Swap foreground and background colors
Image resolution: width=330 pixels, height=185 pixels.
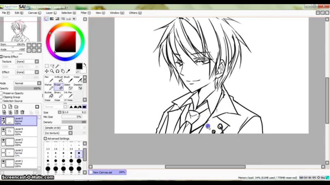[85, 64]
